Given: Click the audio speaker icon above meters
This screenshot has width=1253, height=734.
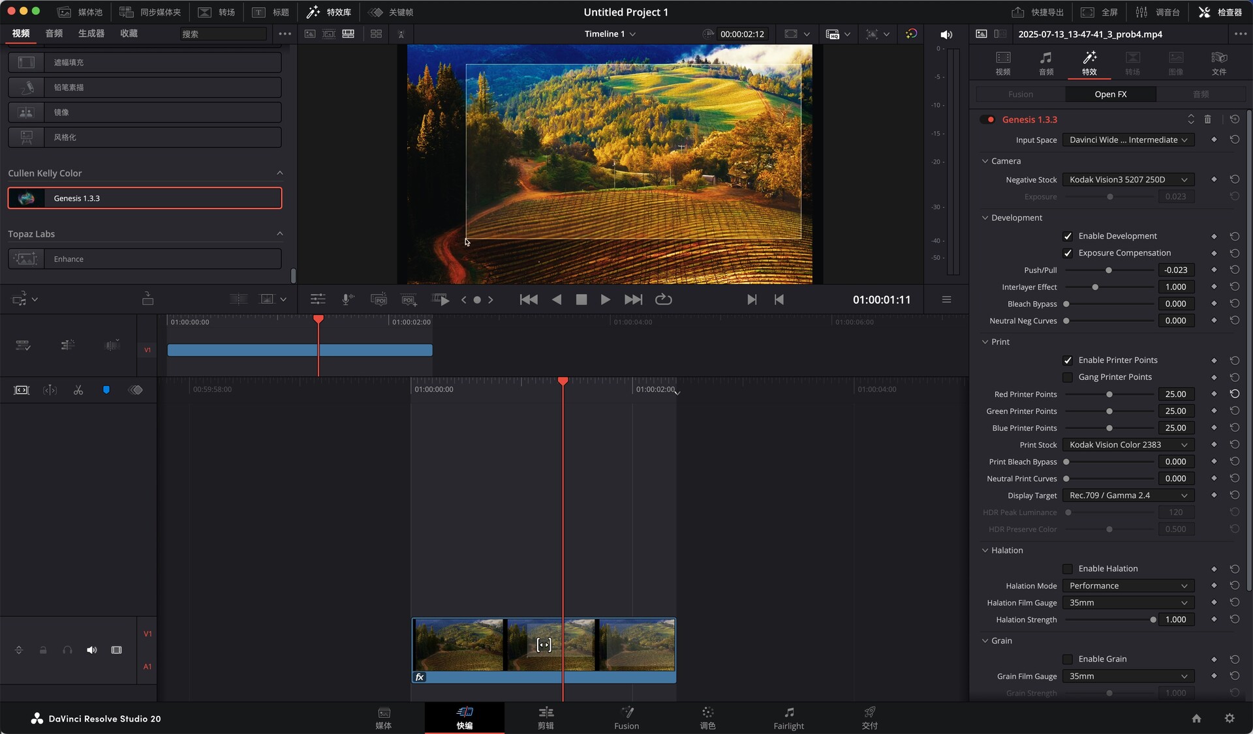Looking at the screenshot, I should pos(946,35).
